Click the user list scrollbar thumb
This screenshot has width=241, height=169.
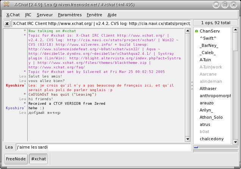(235, 42)
